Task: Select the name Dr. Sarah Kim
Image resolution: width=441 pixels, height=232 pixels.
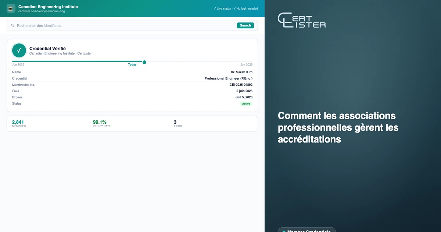Action: click(241, 72)
